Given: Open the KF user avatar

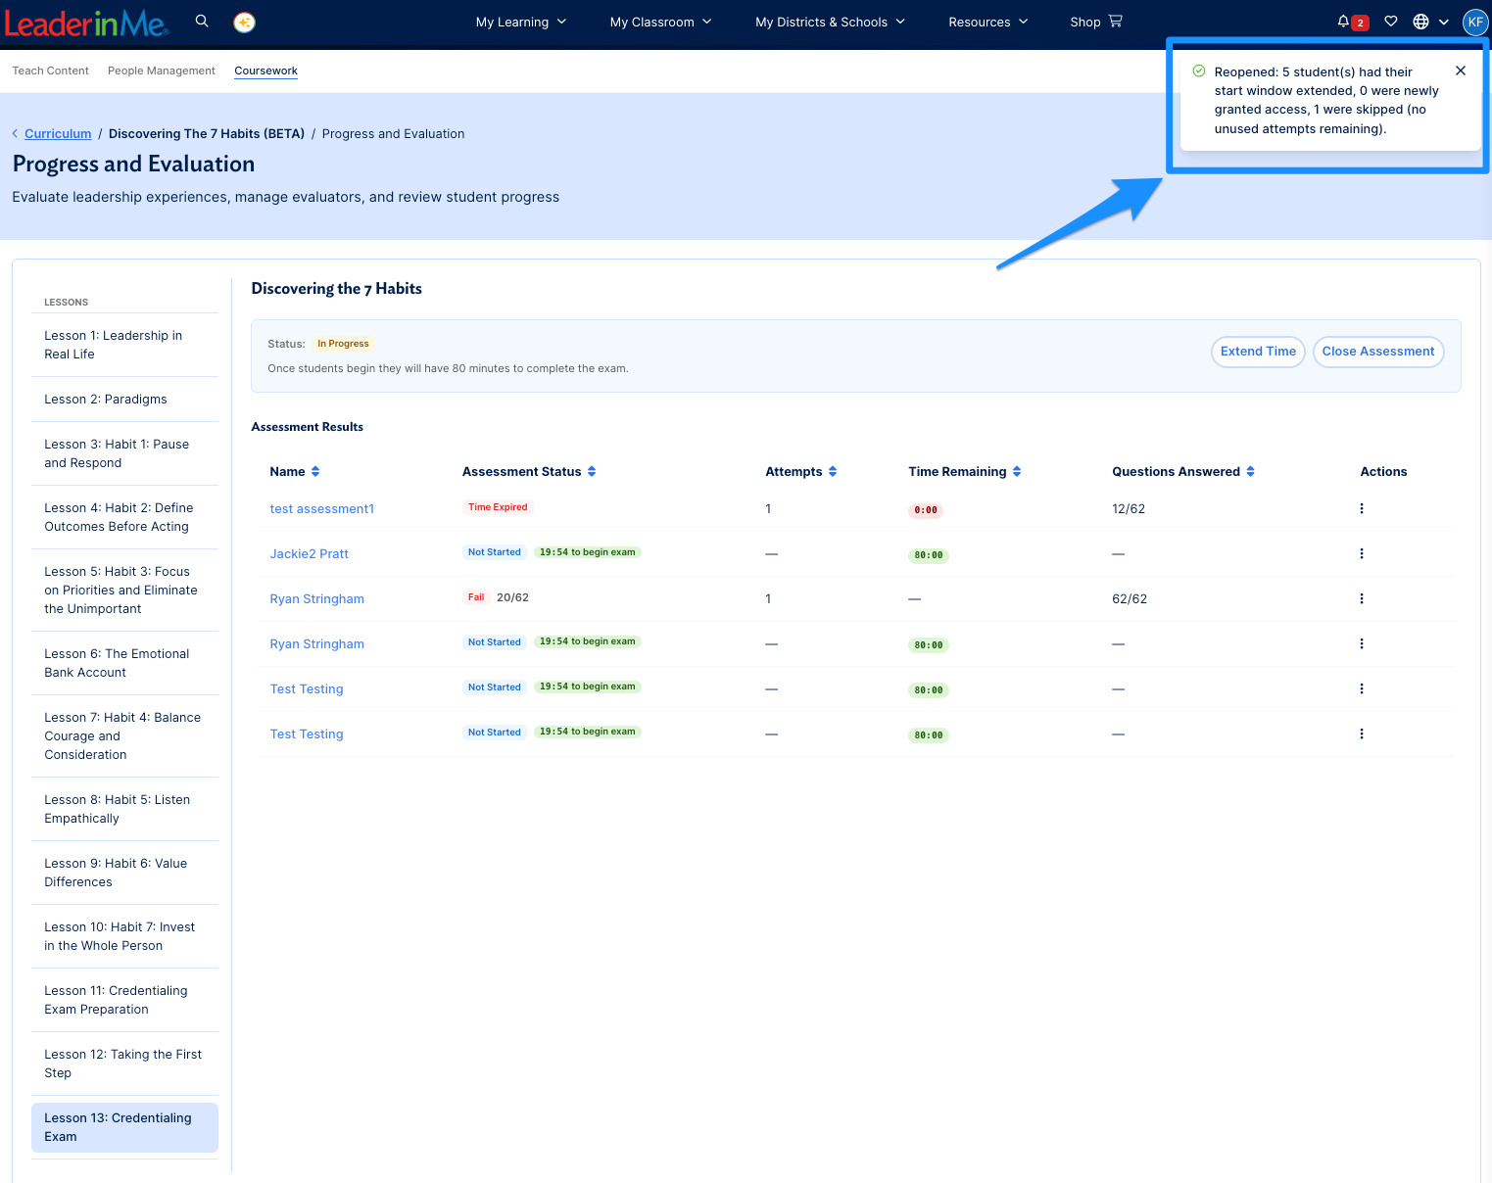Looking at the screenshot, I should coord(1475,22).
